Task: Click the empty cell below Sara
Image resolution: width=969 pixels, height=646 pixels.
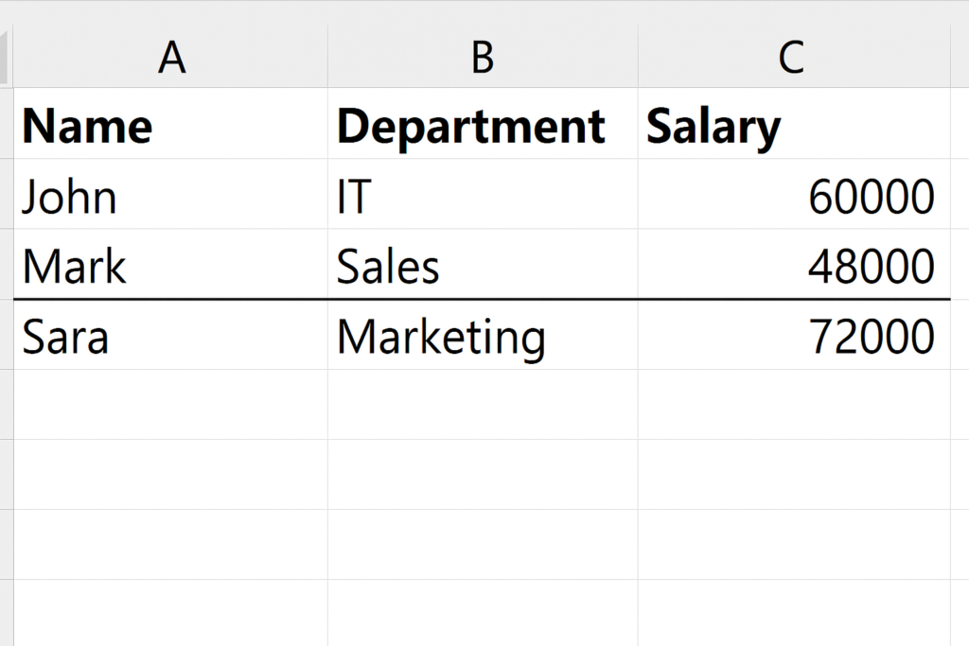Action: pos(170,405)
